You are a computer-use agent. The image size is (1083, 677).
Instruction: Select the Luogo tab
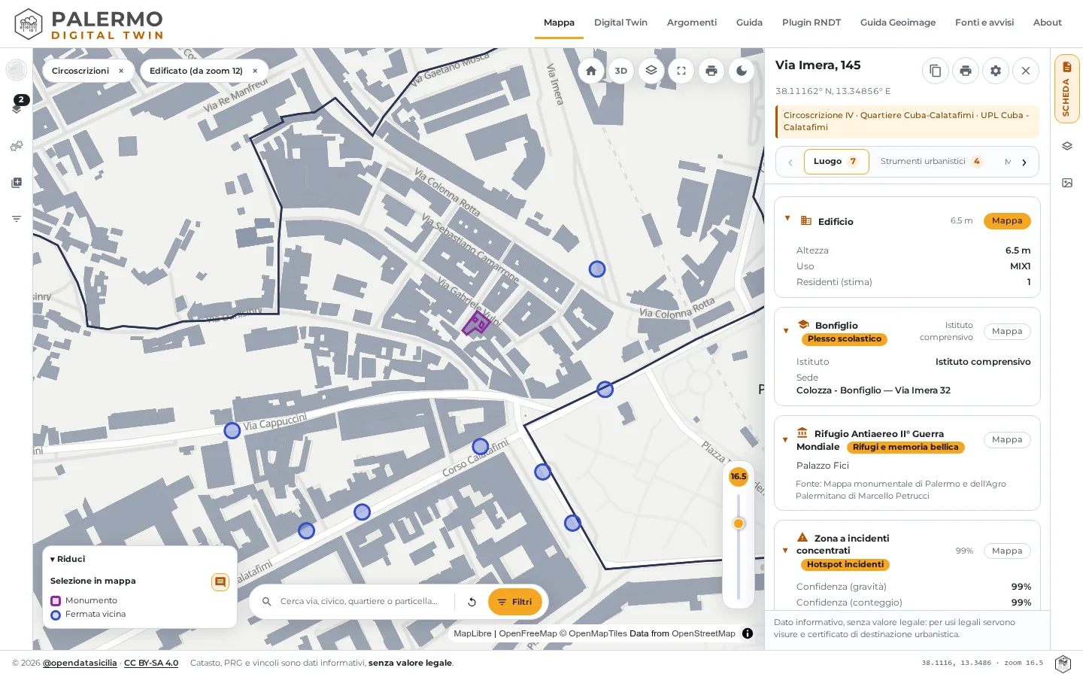836,162
